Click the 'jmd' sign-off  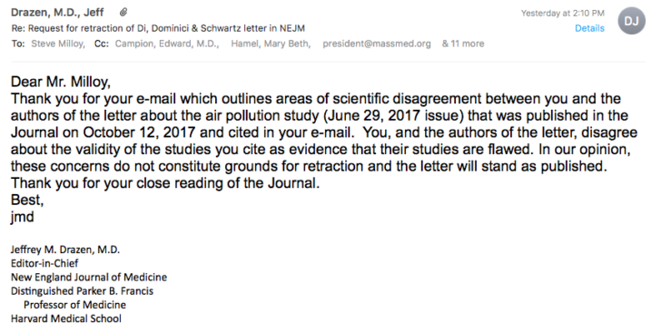[23, 217]
